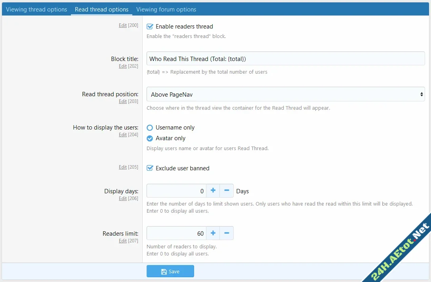Viewport: 431px width, 282px height.
Task: Click Edit link for Block title
Action: [x=123, y=66]
